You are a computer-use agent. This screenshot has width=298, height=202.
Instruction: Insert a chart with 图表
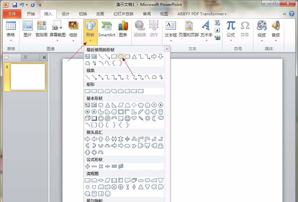[x=123, y=29]
